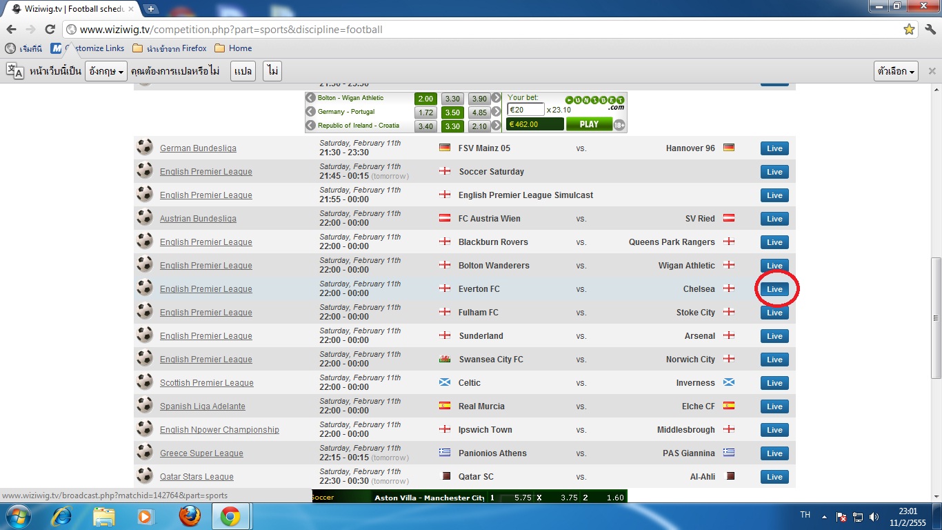This screenshot has height=530, width=942.
Task: Select odds 2.10 for Republic of Ireland - Croatia
Action: [479, 126]
